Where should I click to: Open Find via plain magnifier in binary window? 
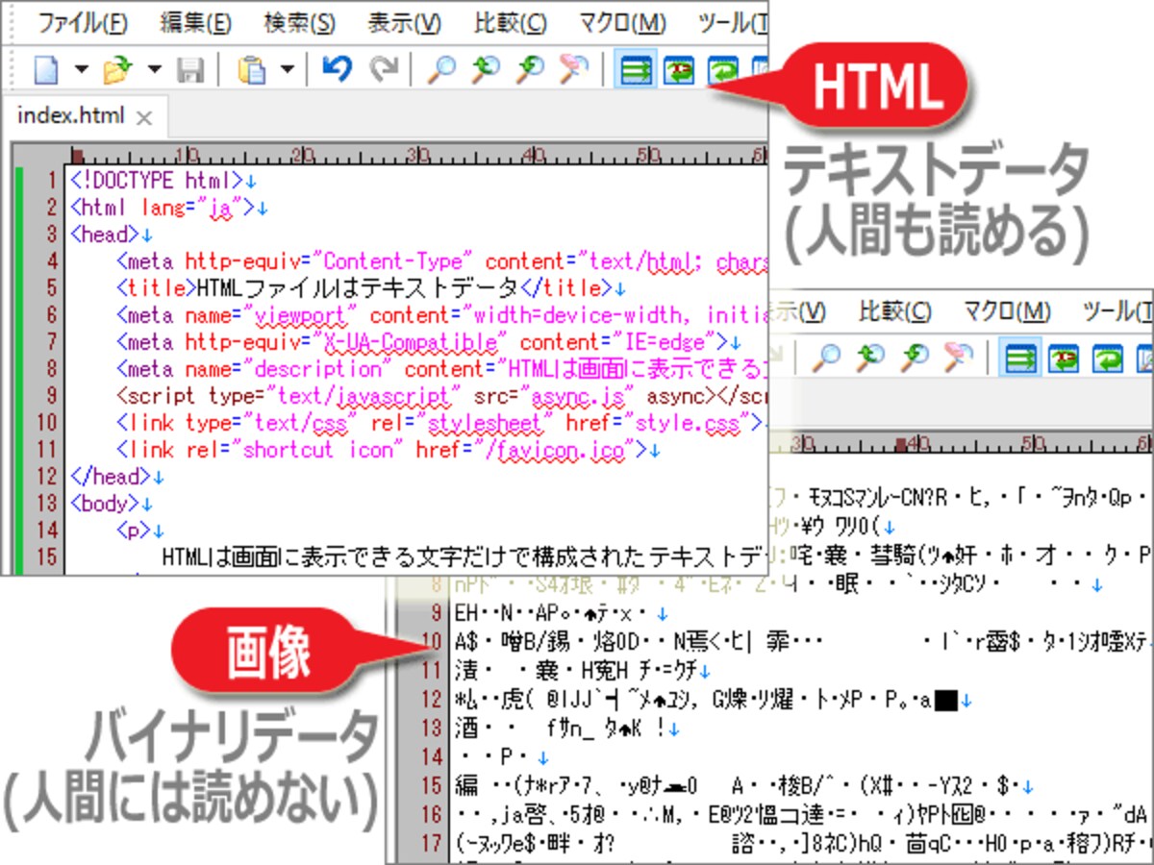pos(827,358)
